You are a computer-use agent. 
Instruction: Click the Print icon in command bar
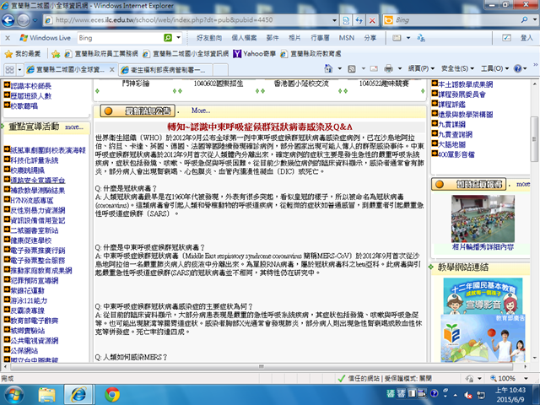[x=388, y=69]
